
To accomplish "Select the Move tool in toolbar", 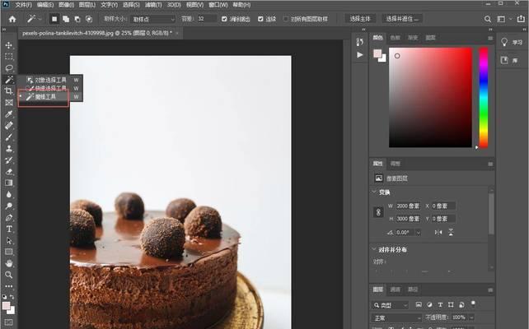I will coord(9,45).
